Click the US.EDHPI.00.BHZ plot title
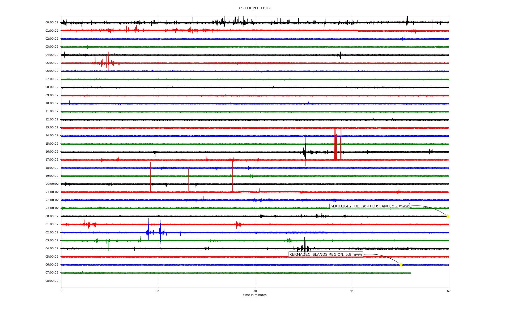The width and height of the screenshot is (510, 319). [x=255, y=8]
